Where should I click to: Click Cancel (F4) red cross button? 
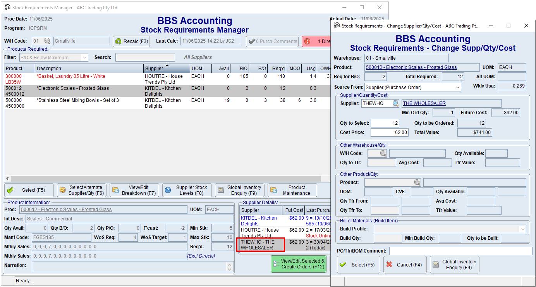click(405, 265)
